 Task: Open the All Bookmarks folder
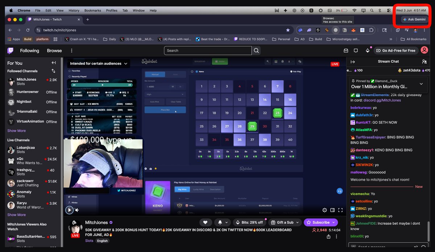[x=414, y=39]
